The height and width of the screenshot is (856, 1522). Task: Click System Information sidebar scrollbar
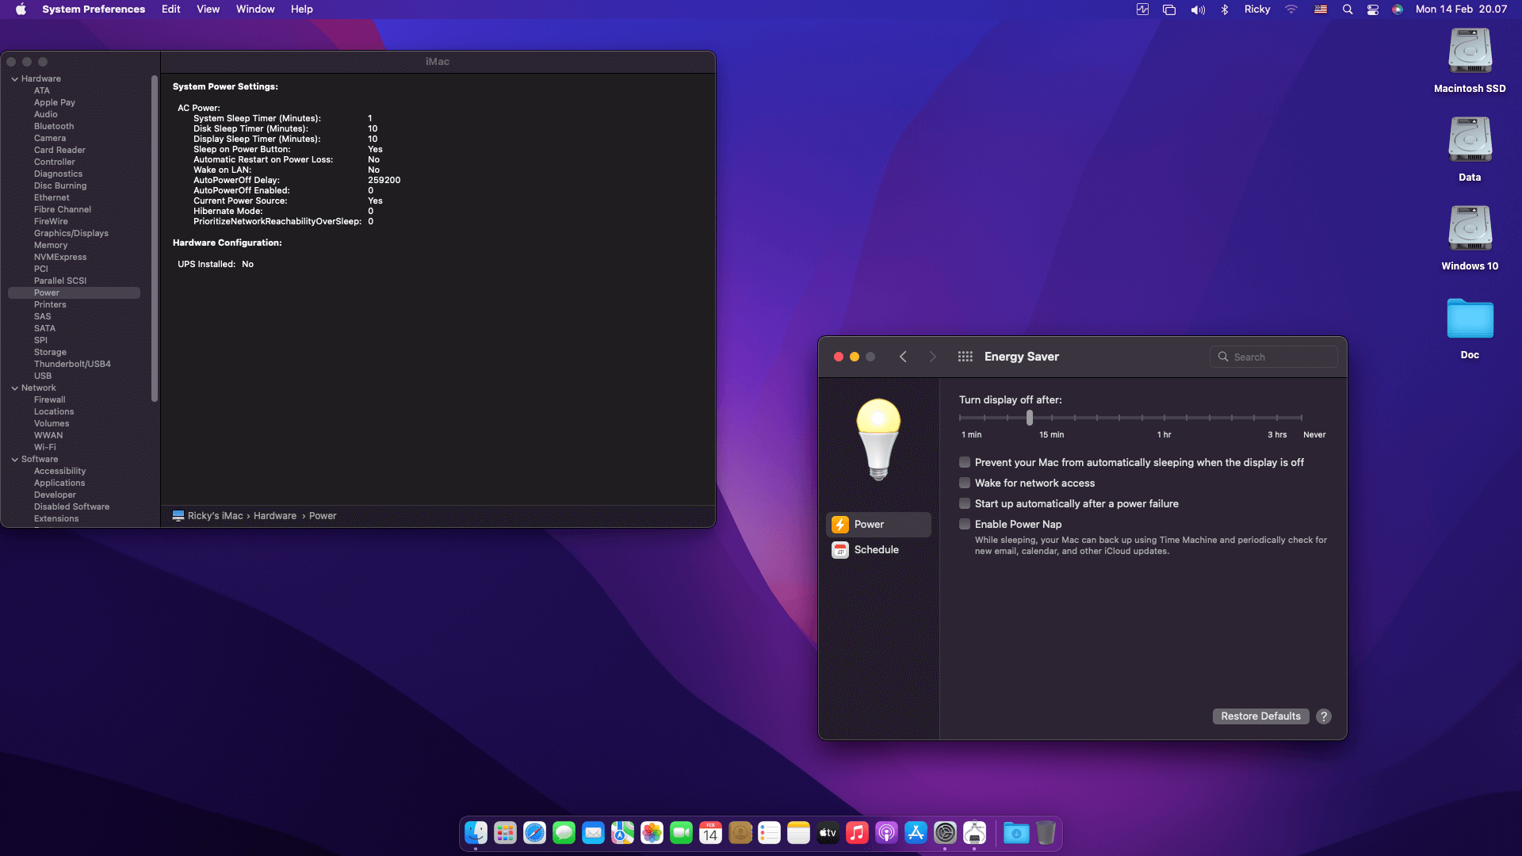point(155,238)
